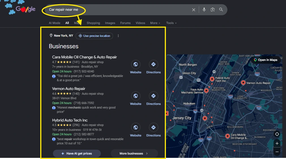Click the North Bergen label on the map
This screenshot has height=159, width=286.
pos(188,65)
